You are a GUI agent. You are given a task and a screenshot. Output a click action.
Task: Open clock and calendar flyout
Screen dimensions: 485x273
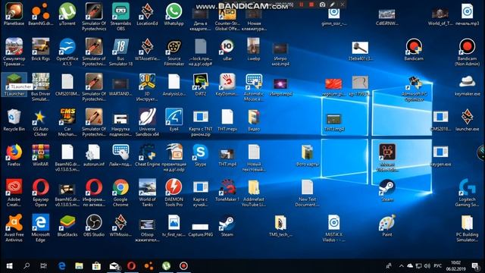(455, 266)
